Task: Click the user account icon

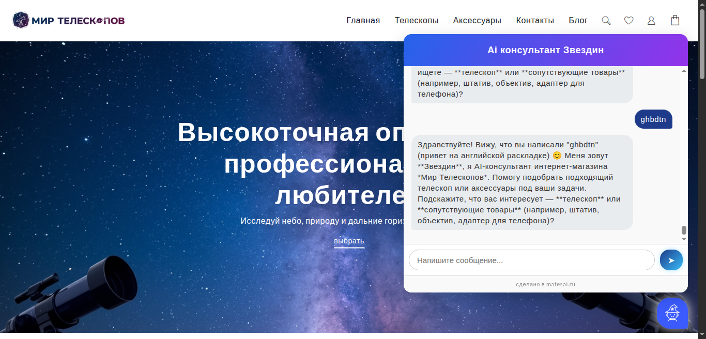Action: [651, 21]
